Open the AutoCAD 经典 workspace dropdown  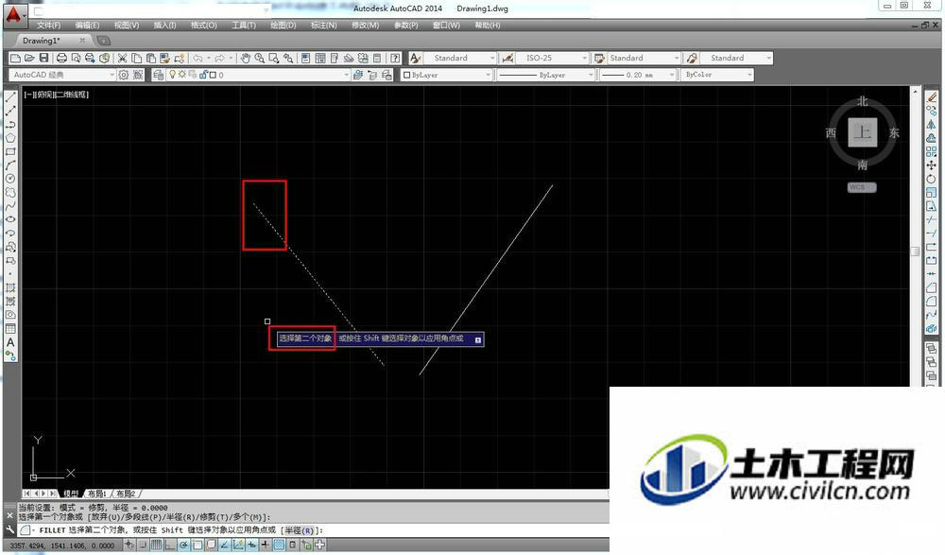[62, 75]
